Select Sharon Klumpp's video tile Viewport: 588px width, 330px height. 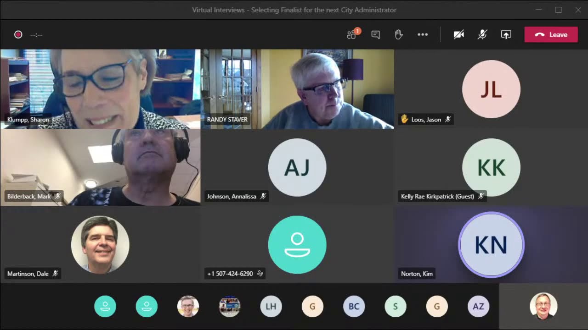tap(100, 89)
